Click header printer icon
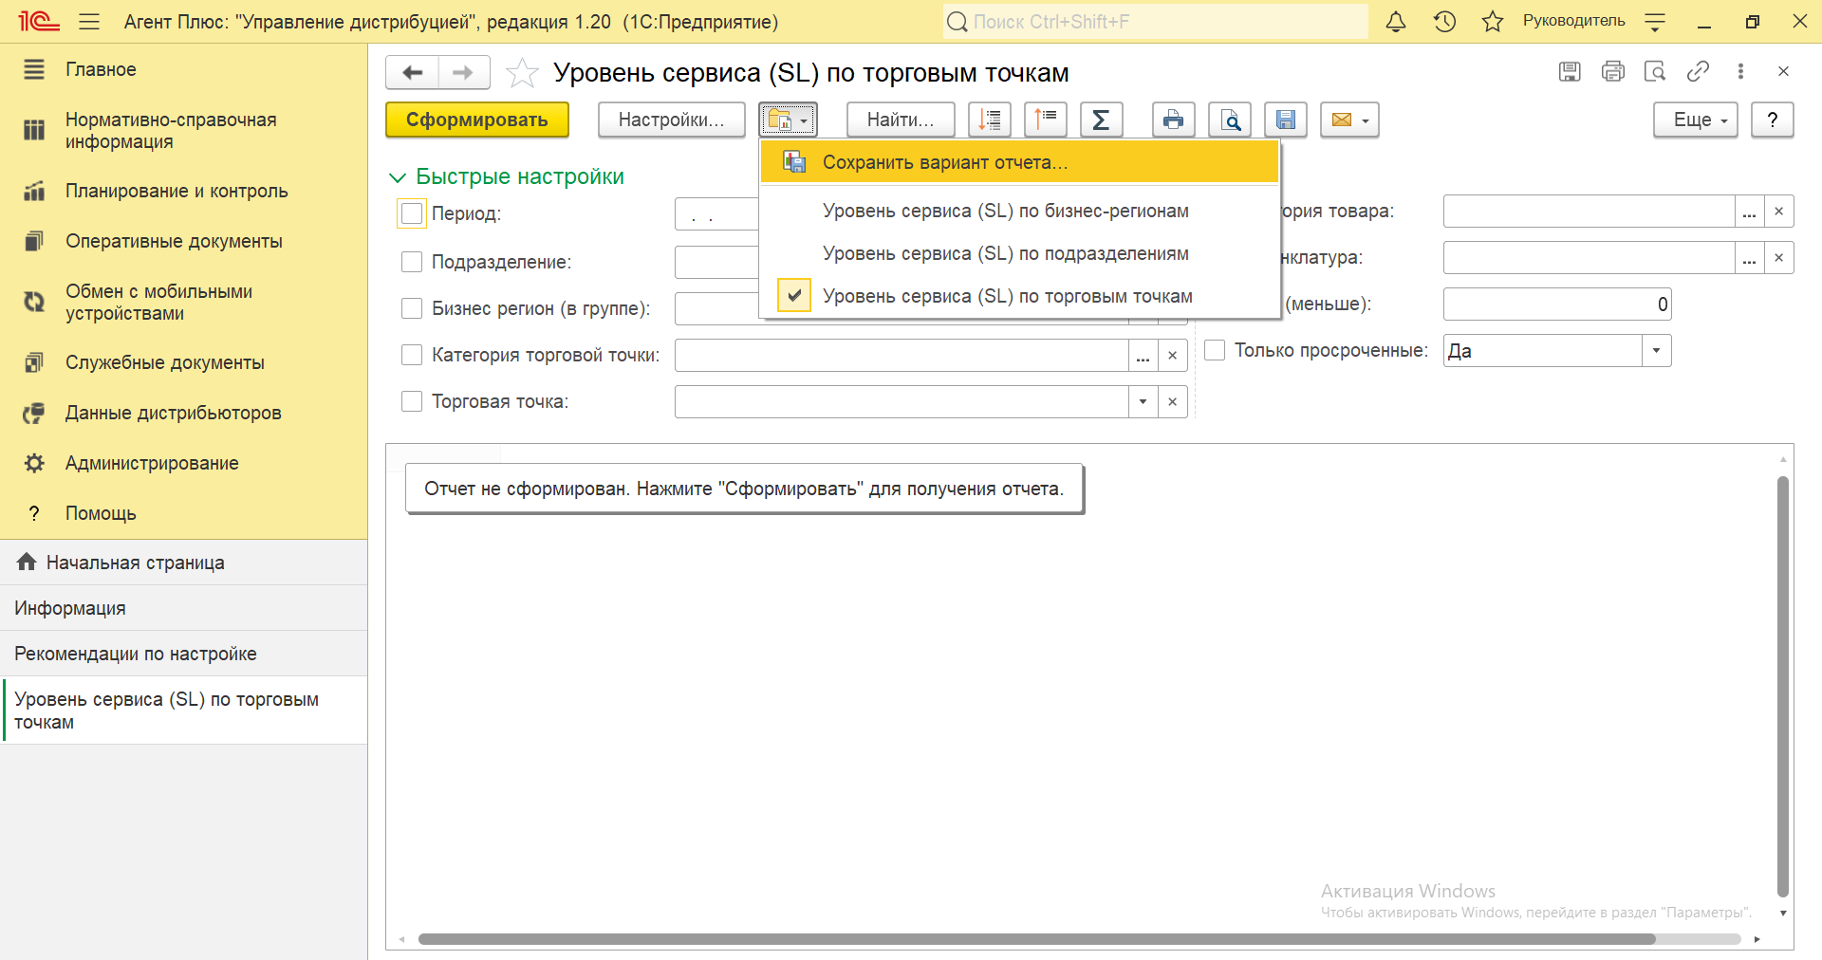 point(1612,71)
